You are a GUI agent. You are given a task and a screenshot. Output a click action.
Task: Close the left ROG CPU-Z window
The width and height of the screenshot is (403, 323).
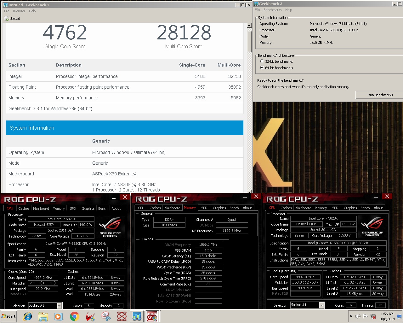(125, 197)
